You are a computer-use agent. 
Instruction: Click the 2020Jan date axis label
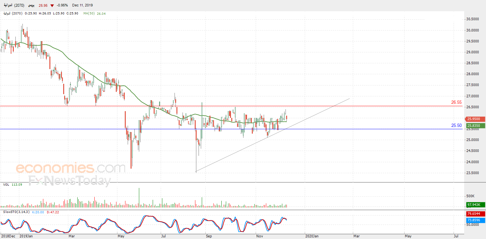[312, 236]
